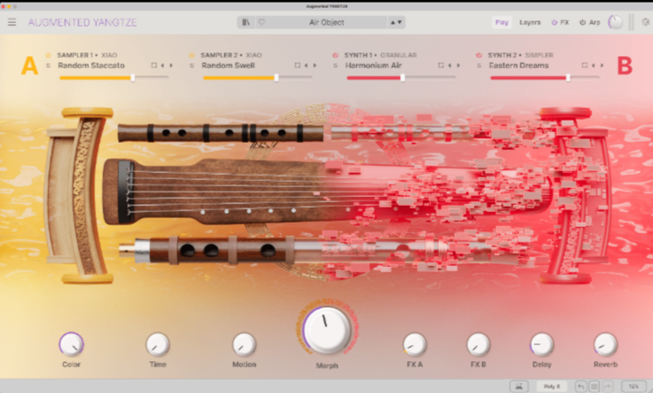The width and height of the screenshot is (653, 393).
Task: Step to next preset with down arrow
Action: pos(400,22)
